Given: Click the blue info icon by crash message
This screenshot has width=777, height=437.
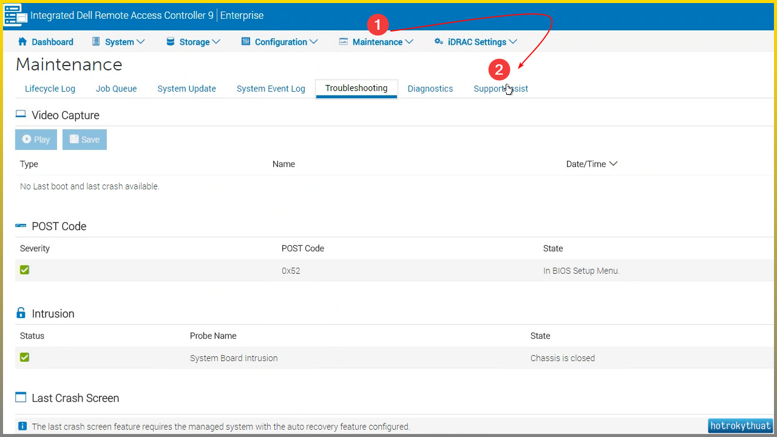Looking at the screenshot, I should coord(22,426).
